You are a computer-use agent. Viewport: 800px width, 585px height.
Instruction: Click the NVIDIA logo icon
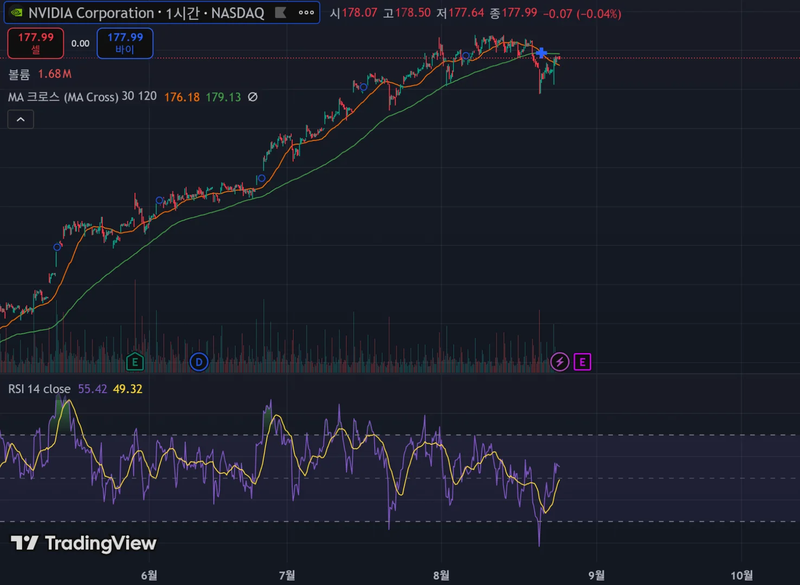pos(17,12)
